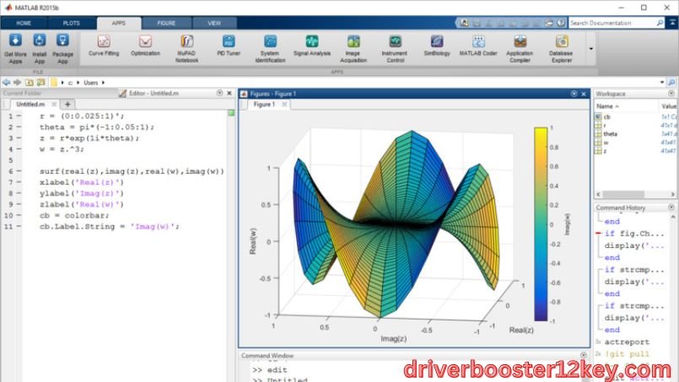
Task: Click the Search Documentation field
Action: tap(612, 23)
